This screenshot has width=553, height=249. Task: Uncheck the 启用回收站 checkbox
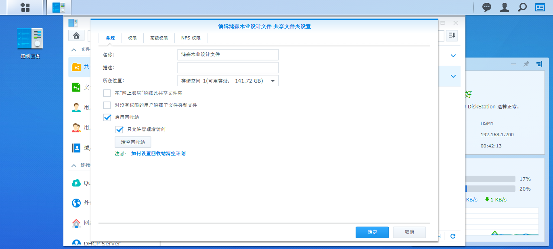pyautogui.click(x=107, y=117)
